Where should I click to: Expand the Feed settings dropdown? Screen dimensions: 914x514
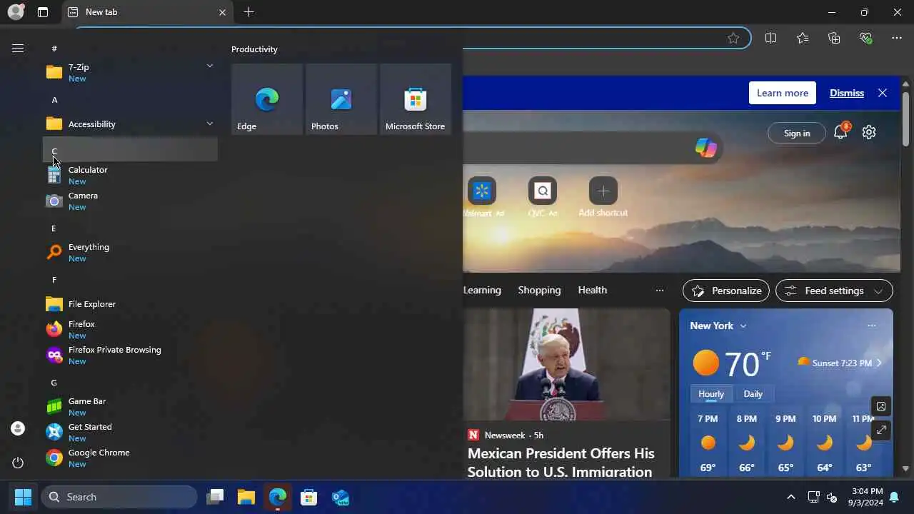(834, 291)
